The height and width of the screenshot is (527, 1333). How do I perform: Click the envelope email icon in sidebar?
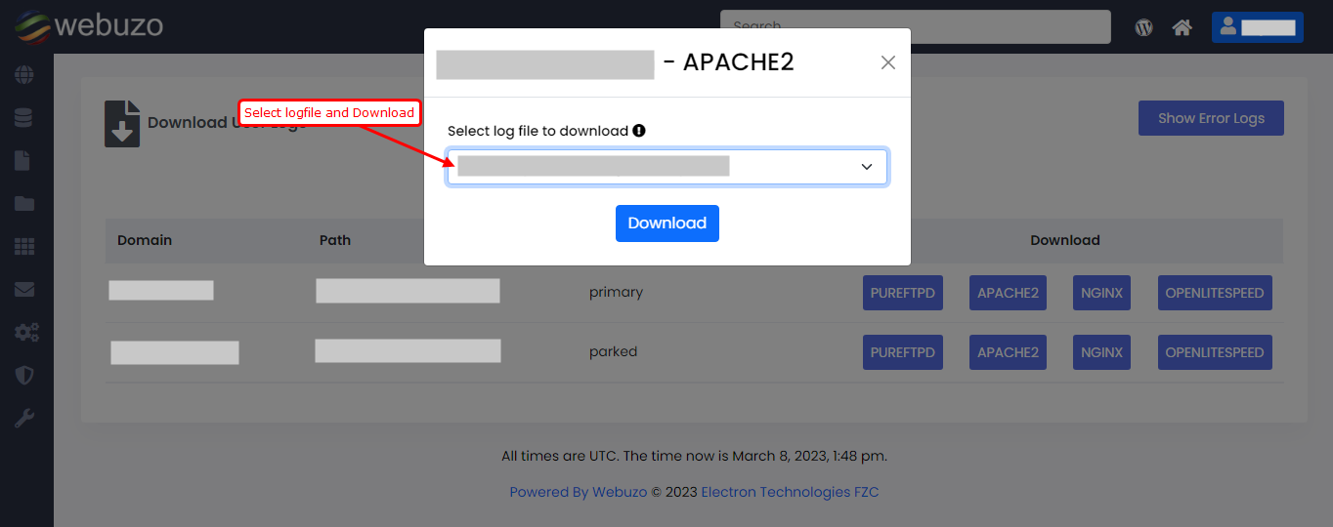point(24,290)
